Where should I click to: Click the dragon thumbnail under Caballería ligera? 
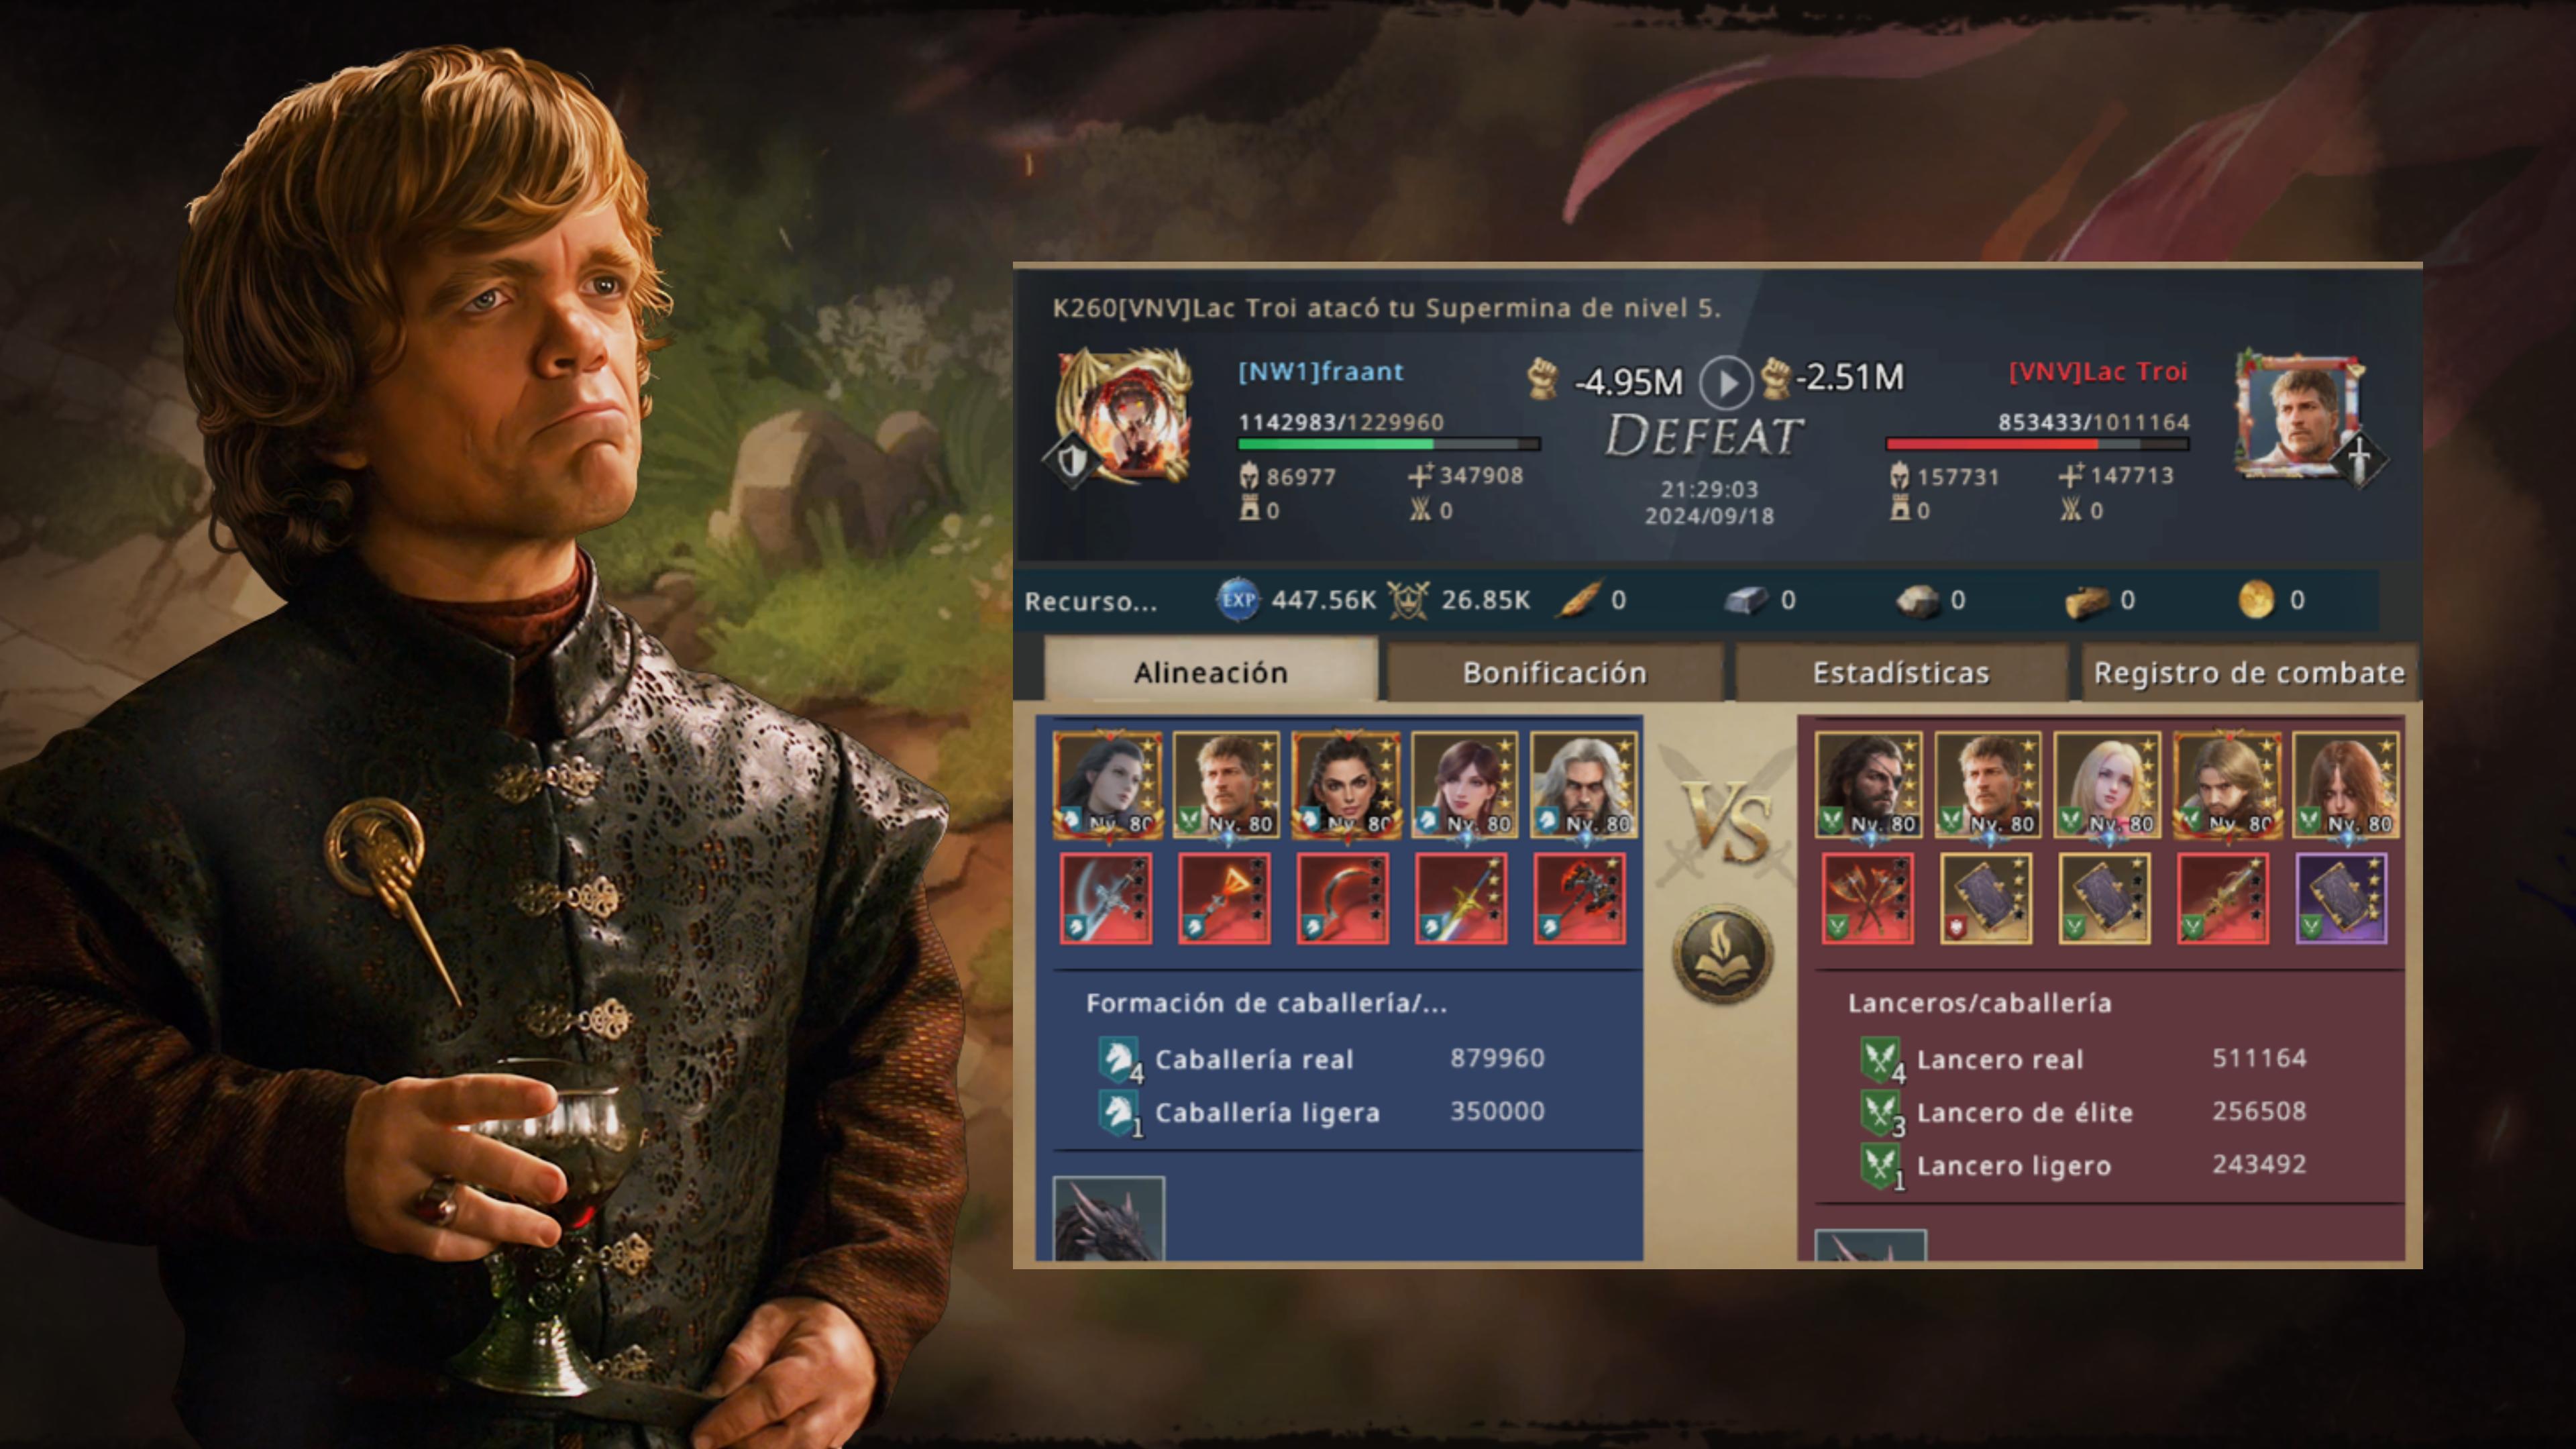(x=1108, y=1218)
